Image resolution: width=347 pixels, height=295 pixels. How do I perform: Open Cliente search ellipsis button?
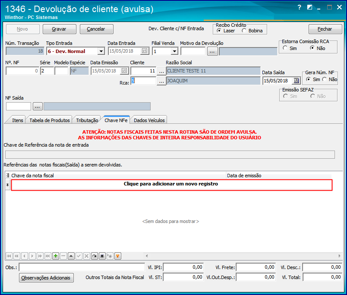pos(161,71)
